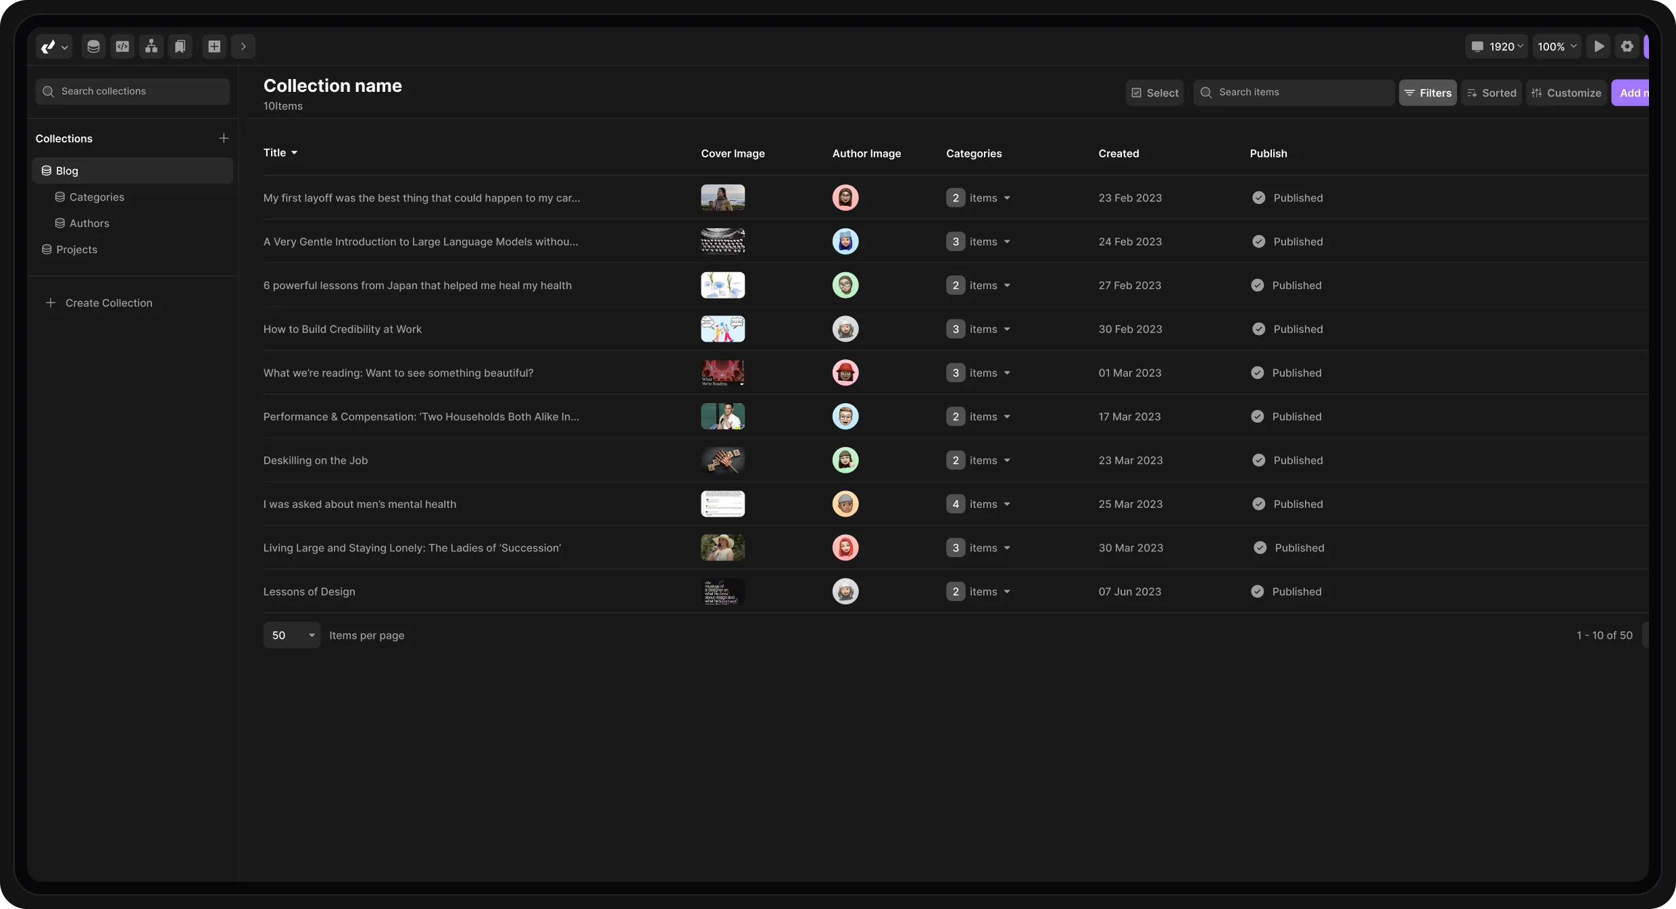Click Published status for 30 Mar 2023 row
Screen dimensions: 1676x909
[1289, 548]
